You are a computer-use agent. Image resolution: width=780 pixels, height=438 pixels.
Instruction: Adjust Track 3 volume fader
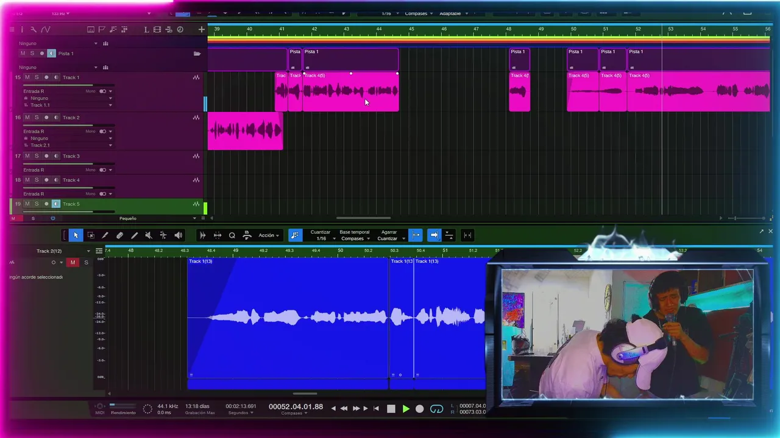pos(68,164)
